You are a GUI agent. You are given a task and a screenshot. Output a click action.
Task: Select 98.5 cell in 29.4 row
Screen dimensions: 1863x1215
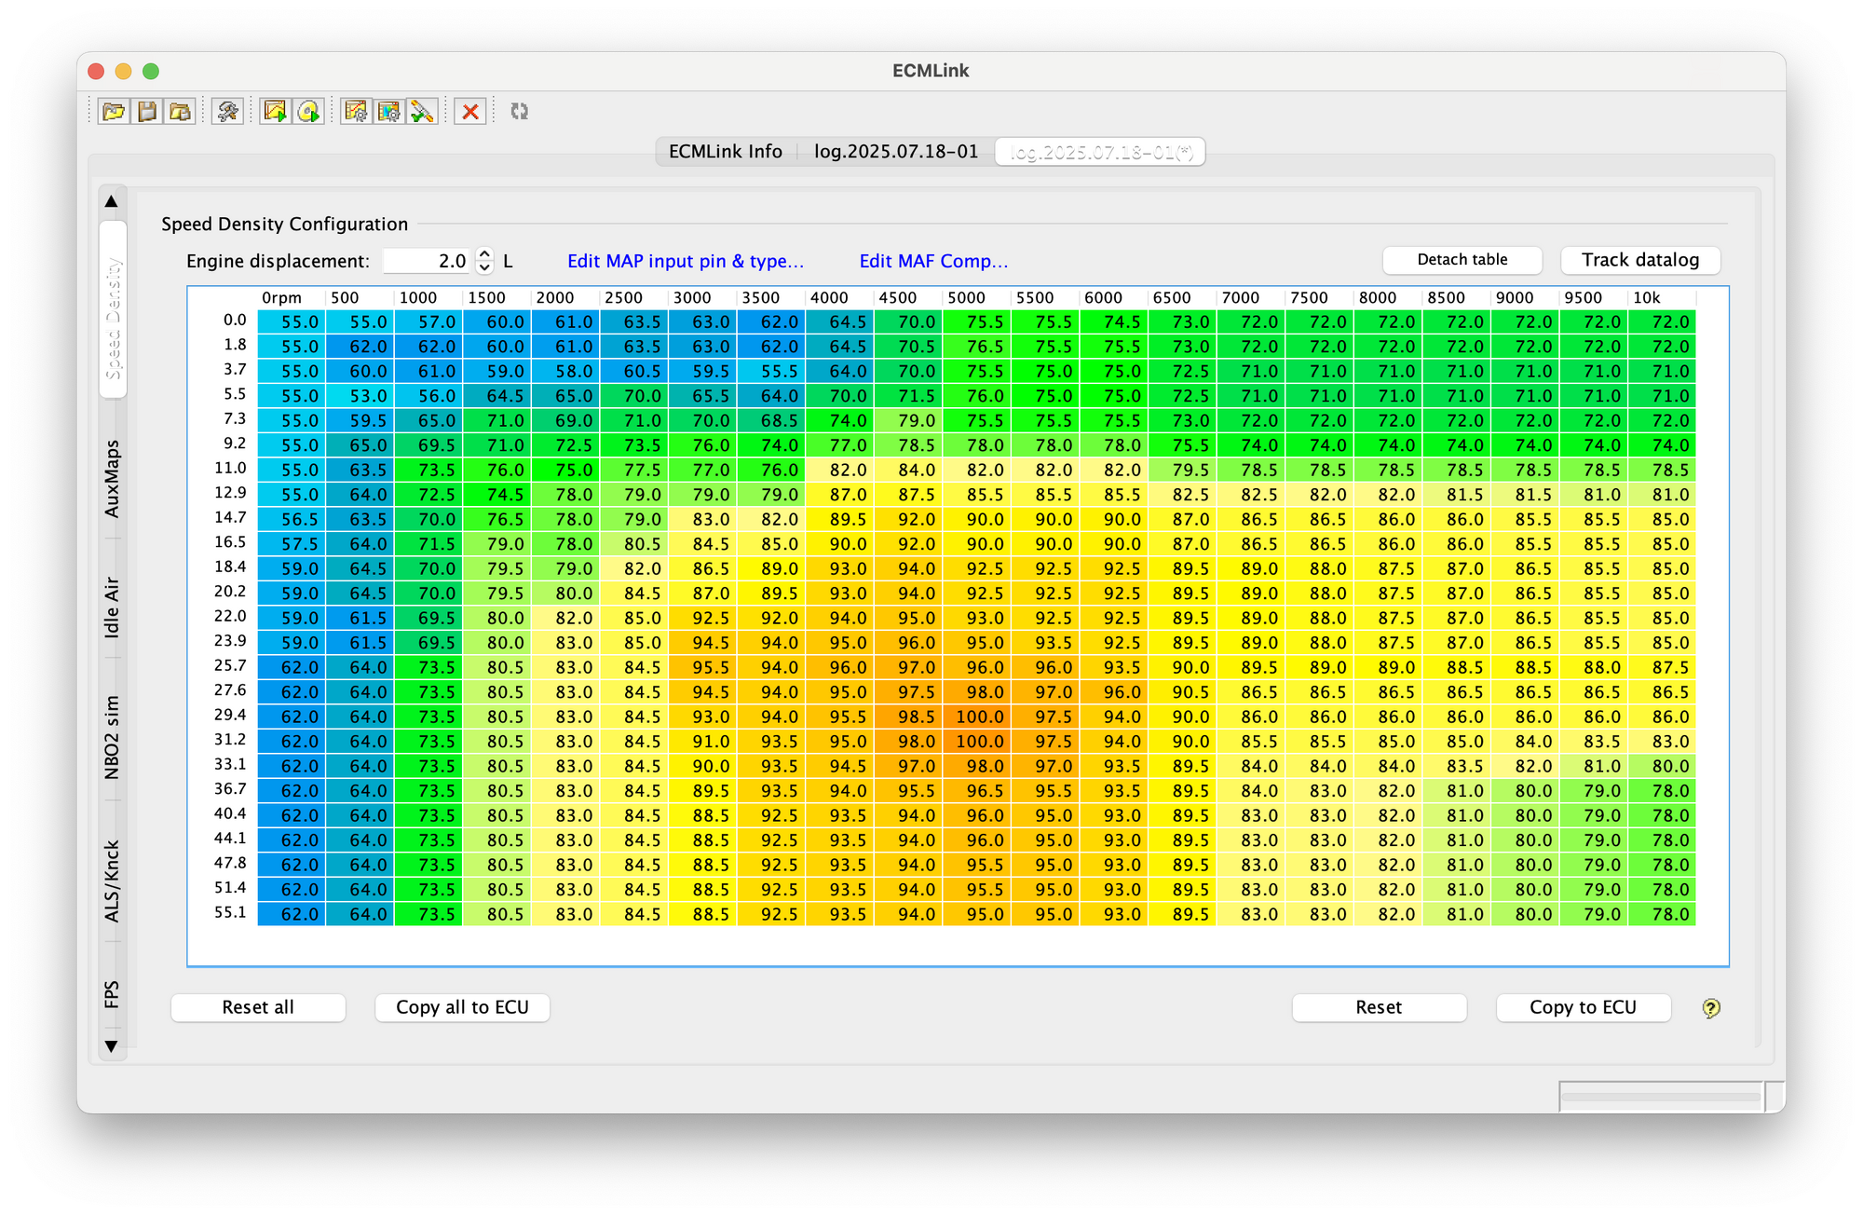[x=908, y=717]
